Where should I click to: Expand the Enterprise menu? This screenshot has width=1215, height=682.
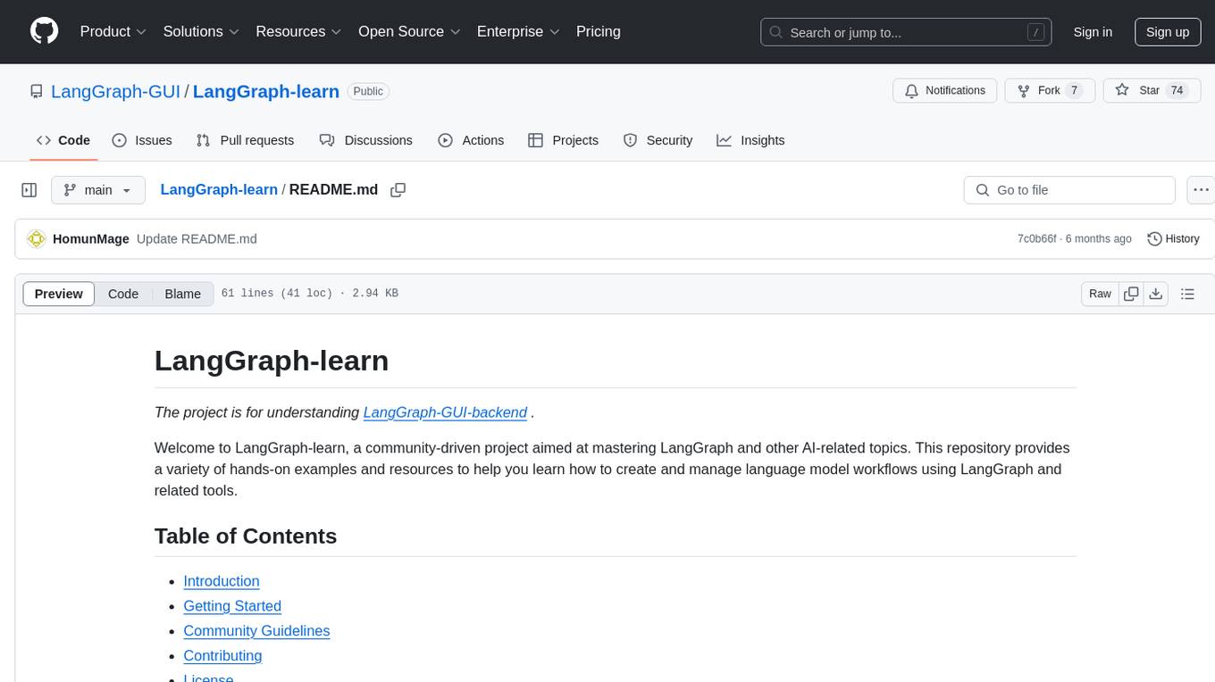(x=518, y=31)
